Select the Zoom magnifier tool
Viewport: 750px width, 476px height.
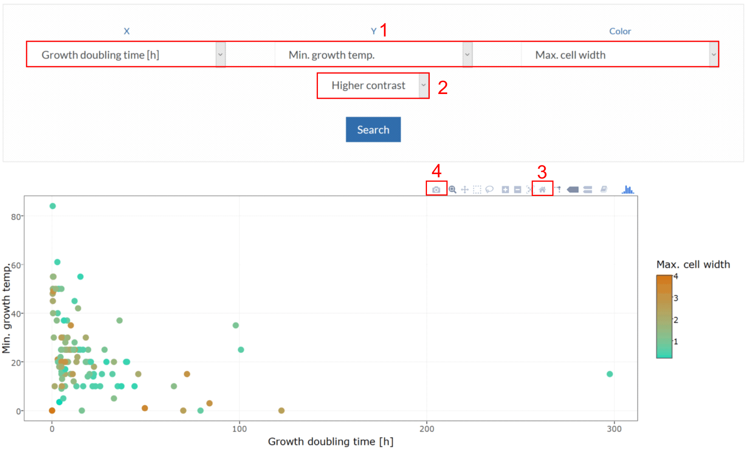tap(452, 190)
